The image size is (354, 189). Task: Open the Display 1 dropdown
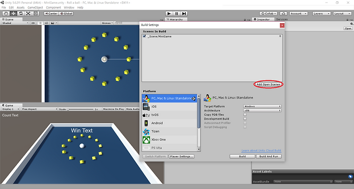(11, 109)
